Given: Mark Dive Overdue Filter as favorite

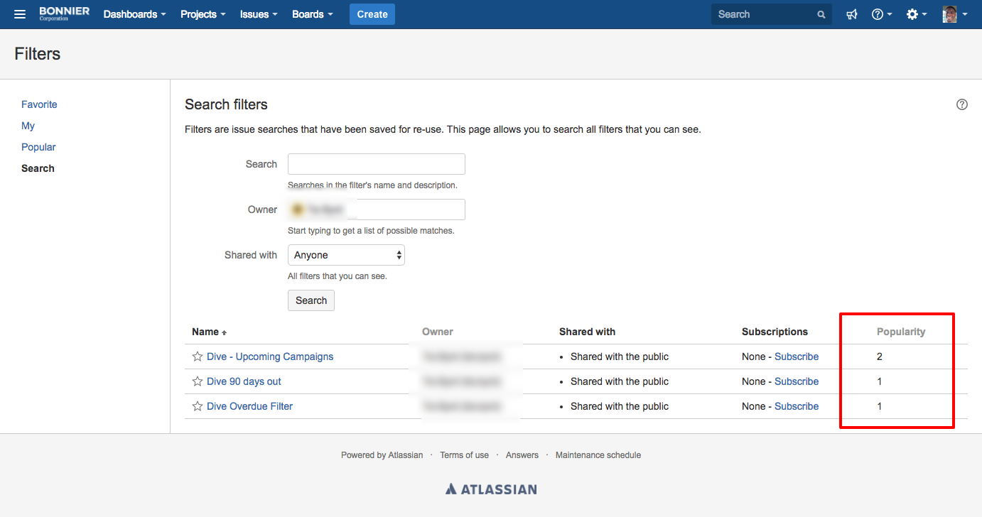Looking at the screenshot, I should tap(198, 406).
